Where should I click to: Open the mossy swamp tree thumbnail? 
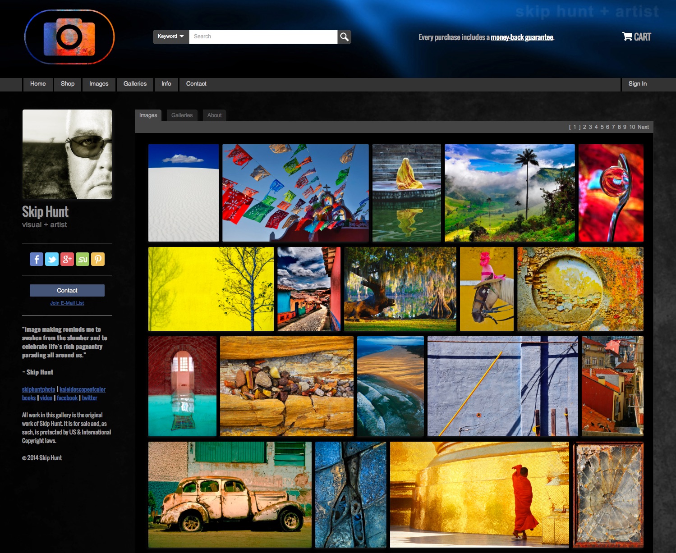[400, 289]
